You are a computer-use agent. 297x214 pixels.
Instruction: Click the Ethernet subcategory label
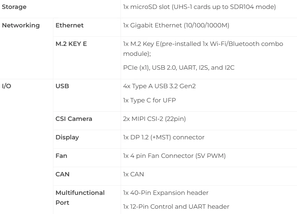[70, 25]
